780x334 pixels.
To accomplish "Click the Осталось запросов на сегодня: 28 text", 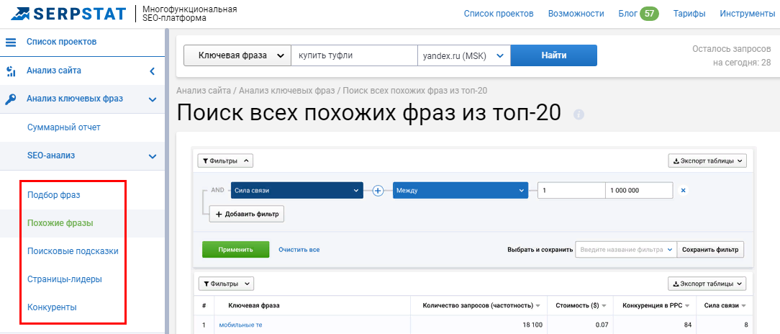I will 732,55.
